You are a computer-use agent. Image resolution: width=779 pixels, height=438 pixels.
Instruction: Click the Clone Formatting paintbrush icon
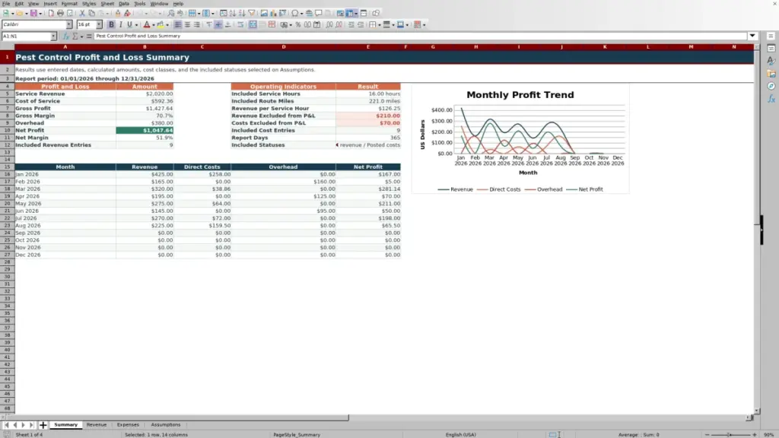pyautogui.click(x=118, y=14)
